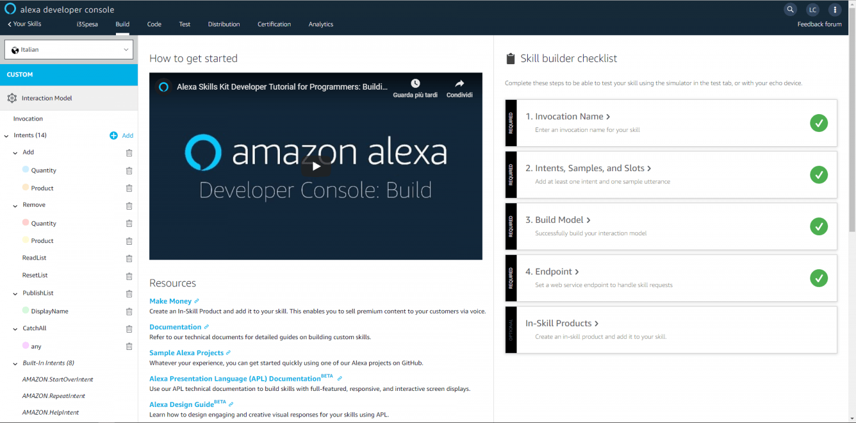
Task: Click the Skill builder checklist clipboard icon
Action: coord(510,58)
